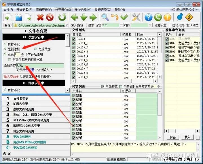
Task: Click the yellow pedestrian sign icon
Action: (x=189, y=17)
